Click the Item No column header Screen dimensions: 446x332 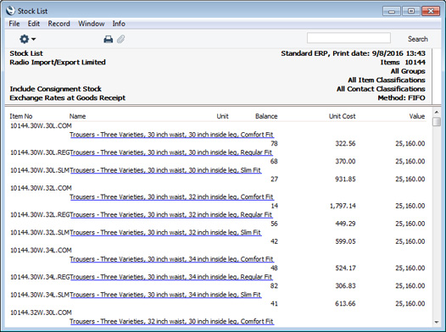point(21,116)
